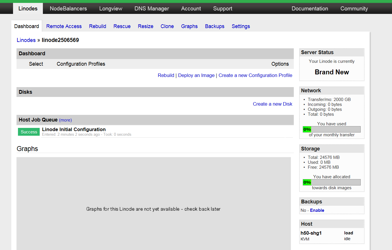Click the Brand New server status text
Image resolution: width=392 pixels, height=250 pixels.
point(332,72)
